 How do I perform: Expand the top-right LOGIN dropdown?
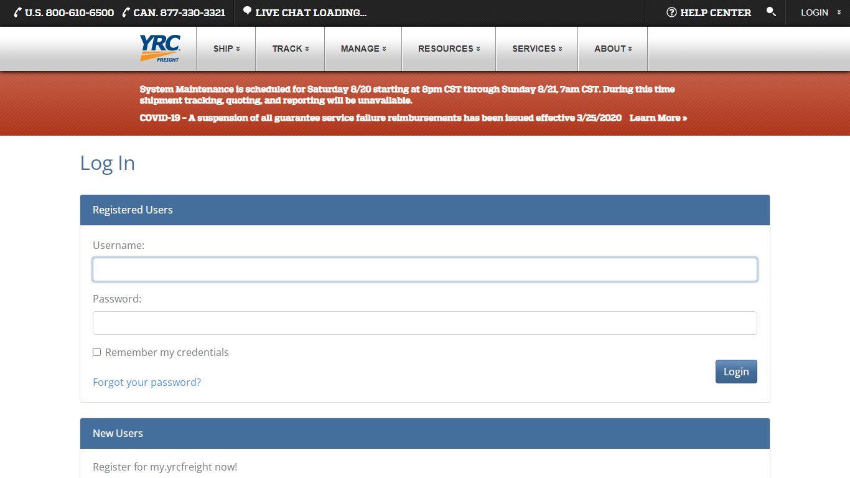coord(820,12)
